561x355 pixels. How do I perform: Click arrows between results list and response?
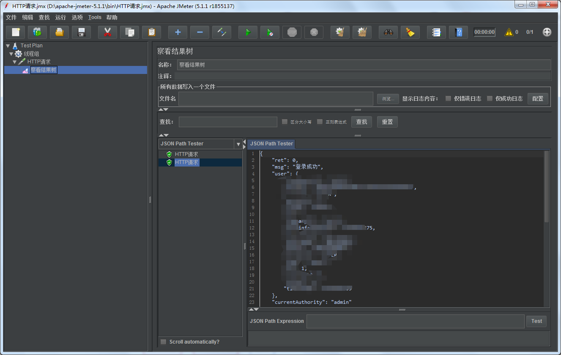click(x=244, y=143)
